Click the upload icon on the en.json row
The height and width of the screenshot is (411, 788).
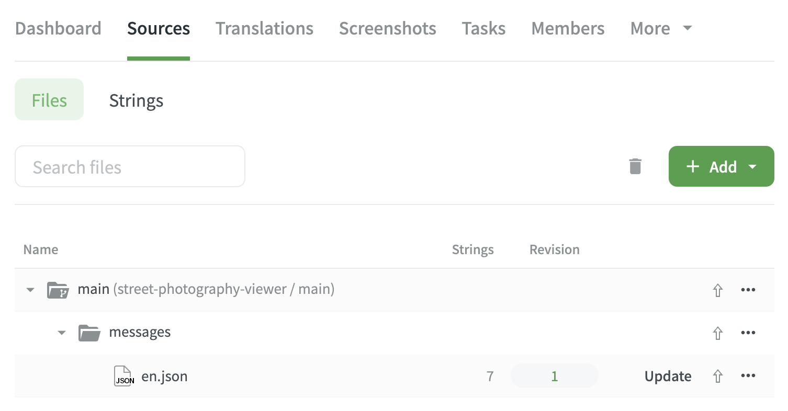718,375
